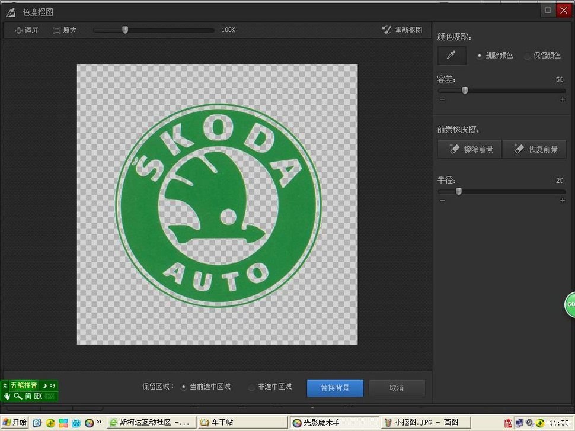The image size is (575, 431).
Task: Decrease tolerance with the minus under 容差
Action: [442, 99]
